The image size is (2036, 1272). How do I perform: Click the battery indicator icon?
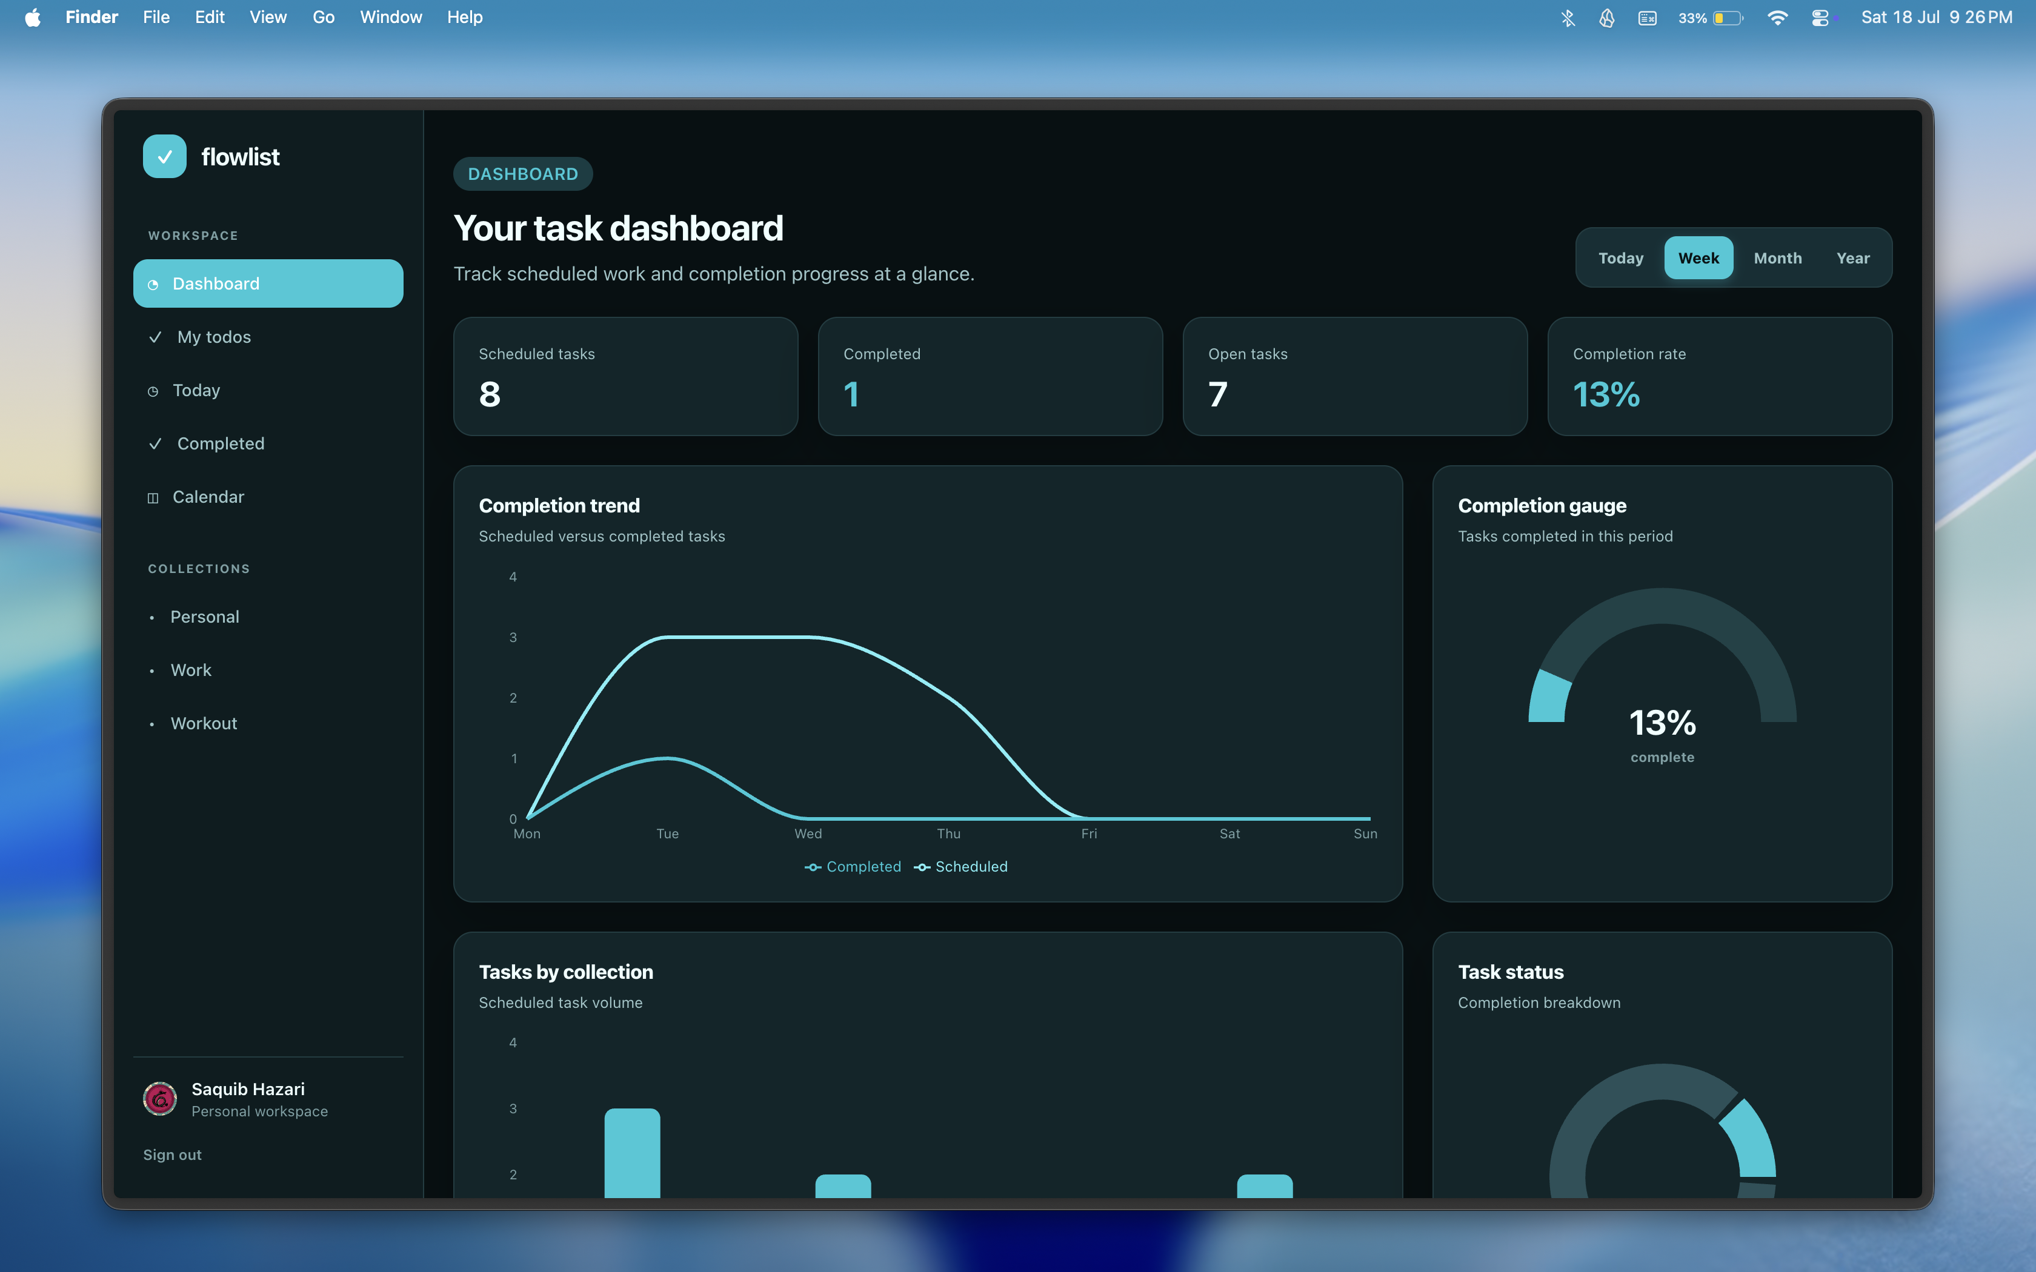tap(1727, 18)
